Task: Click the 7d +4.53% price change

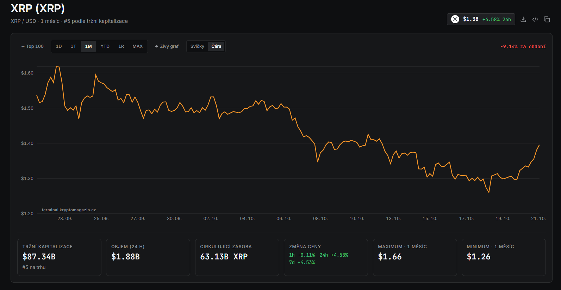Action: [302, 262]
